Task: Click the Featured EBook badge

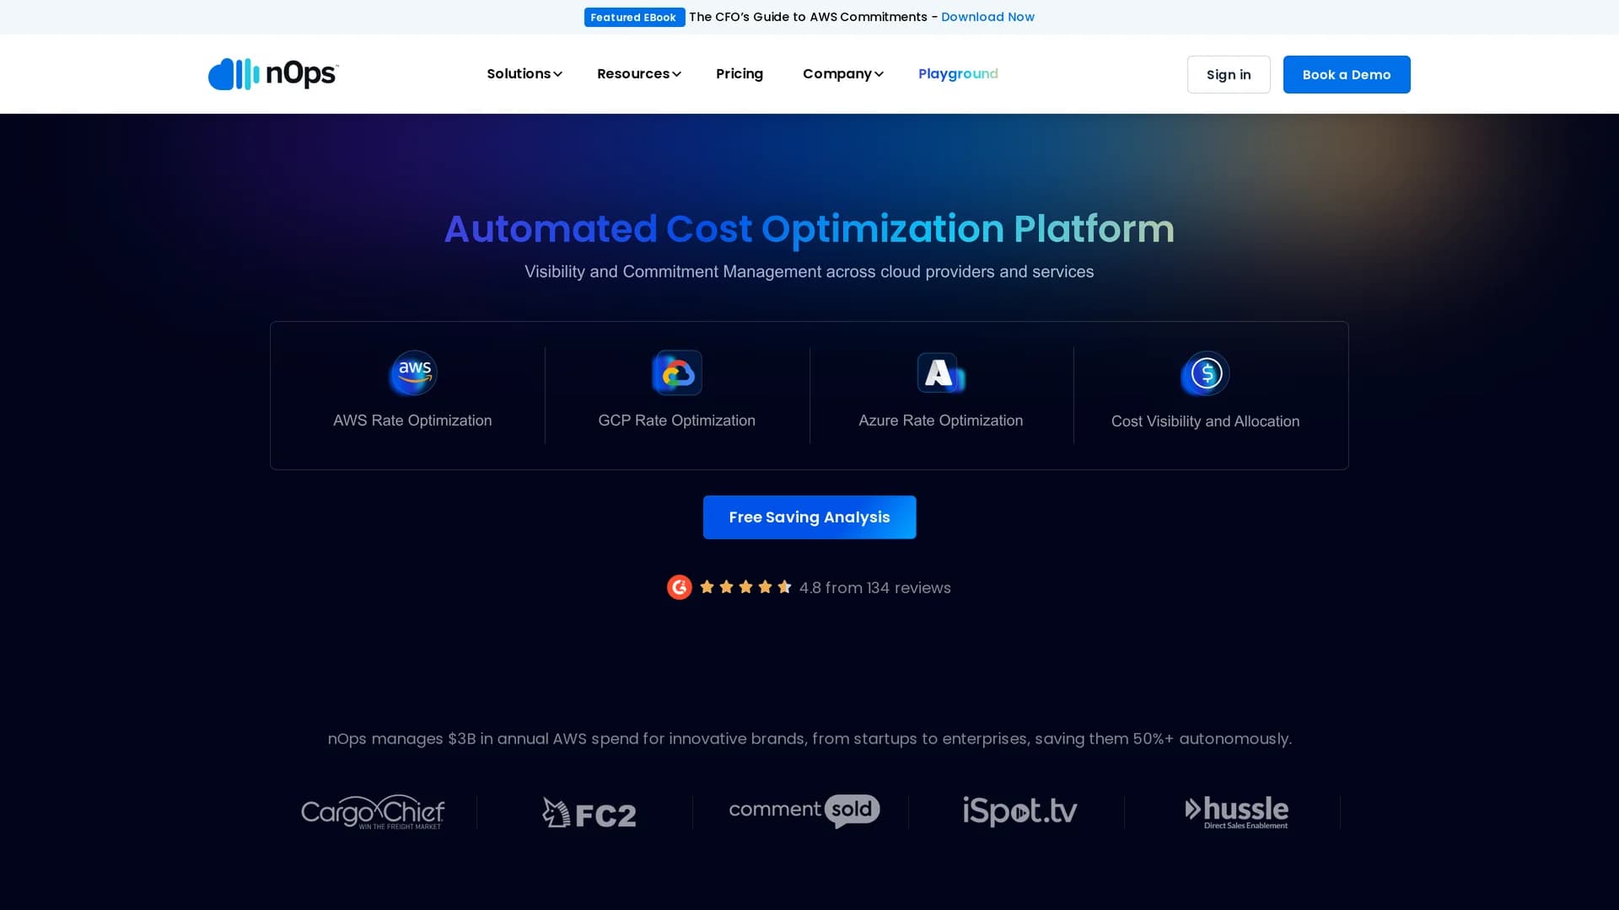Action: 634,17
